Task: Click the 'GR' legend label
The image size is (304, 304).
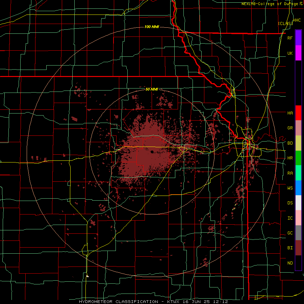Action: click(x=290, y=128)
